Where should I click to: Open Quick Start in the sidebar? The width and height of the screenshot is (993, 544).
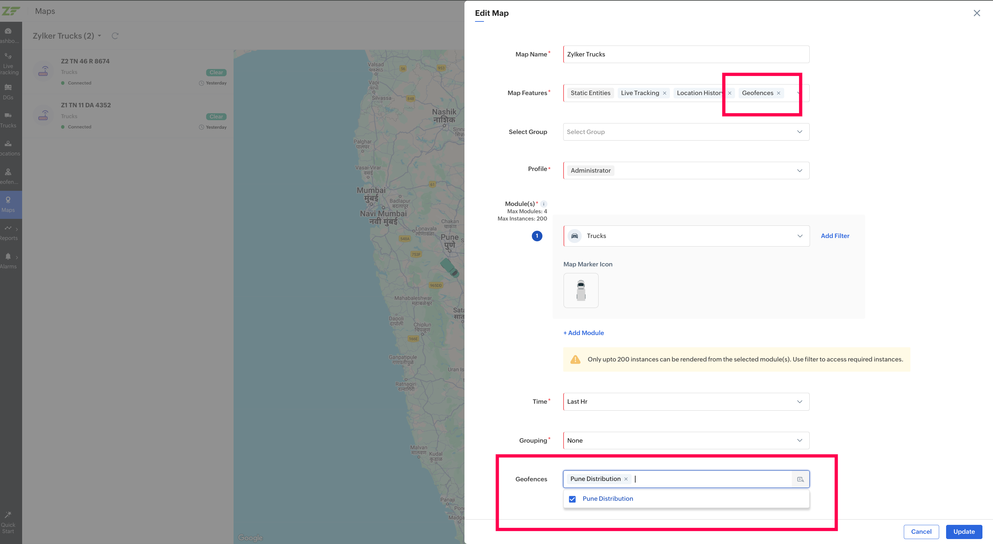coord(8,522)
